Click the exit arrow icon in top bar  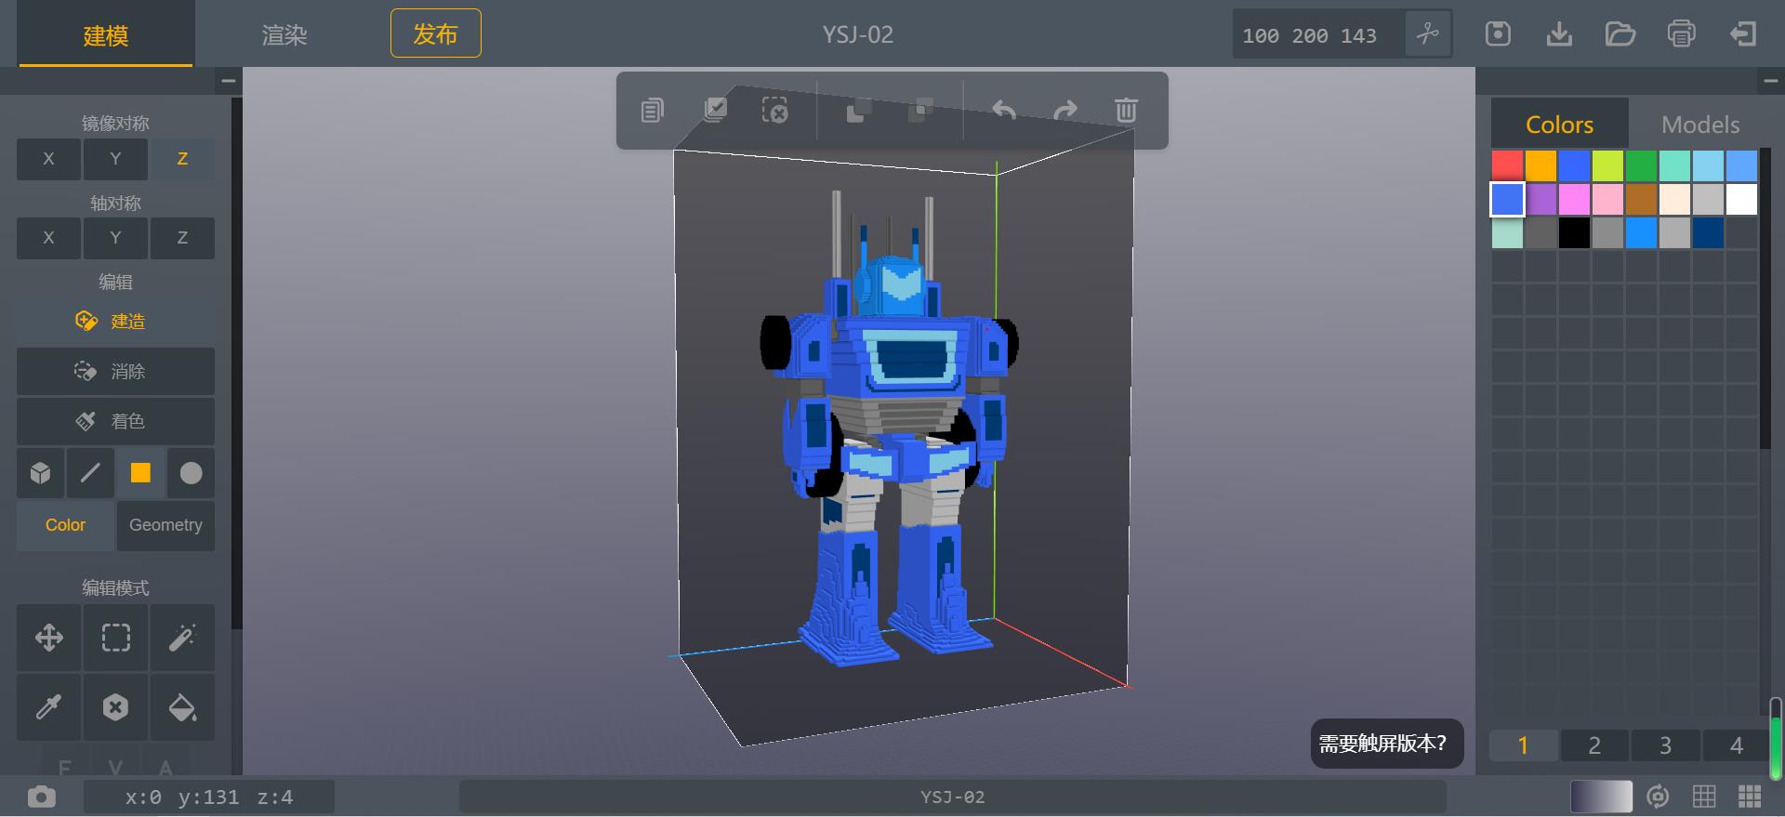point(1743,34)
